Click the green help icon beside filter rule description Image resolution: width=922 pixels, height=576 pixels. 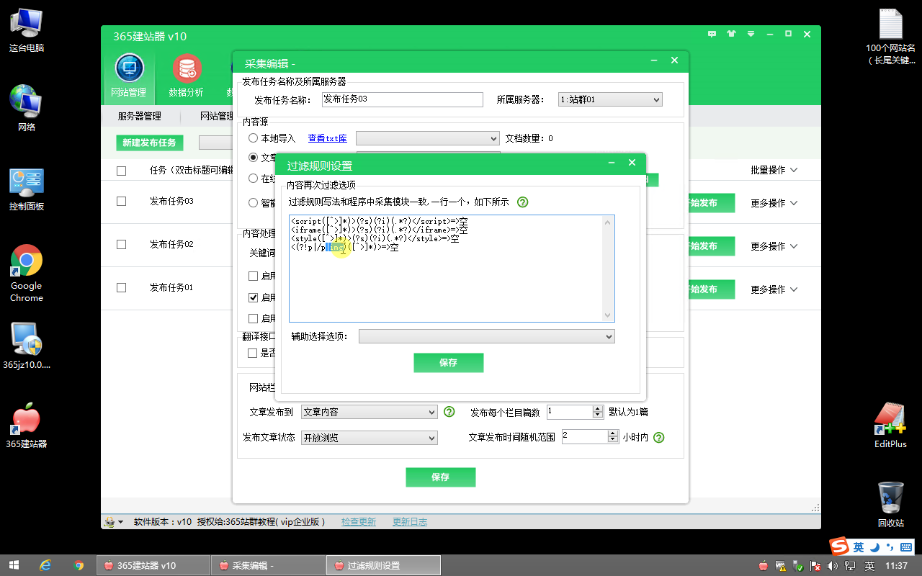523,202
